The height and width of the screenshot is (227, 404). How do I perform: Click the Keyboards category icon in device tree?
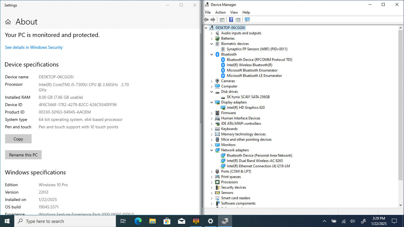coord(217,129)
